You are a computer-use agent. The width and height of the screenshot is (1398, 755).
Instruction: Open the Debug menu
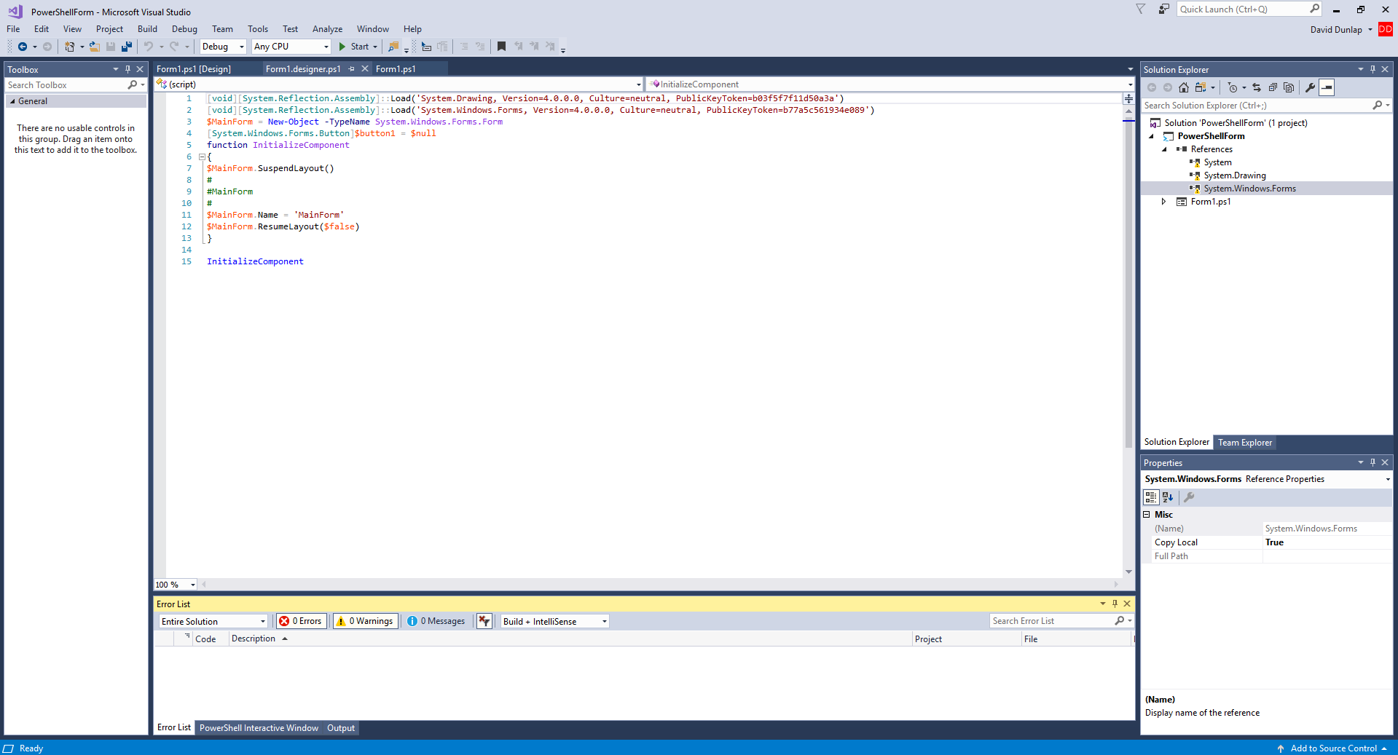pos(184,29)
